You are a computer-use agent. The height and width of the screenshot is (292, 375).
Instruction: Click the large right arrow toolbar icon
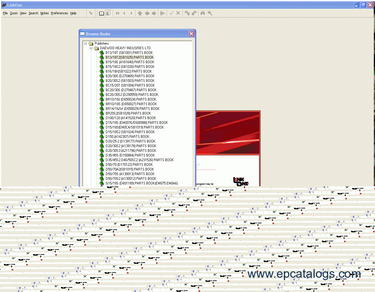tap(154, 13)
